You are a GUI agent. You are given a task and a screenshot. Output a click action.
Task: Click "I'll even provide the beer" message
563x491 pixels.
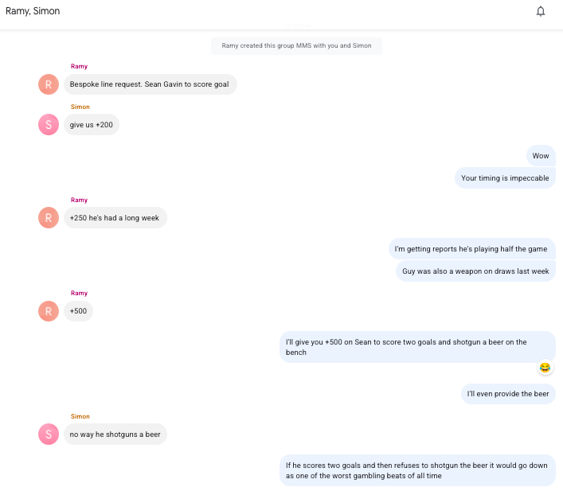[x=508, y=393]
